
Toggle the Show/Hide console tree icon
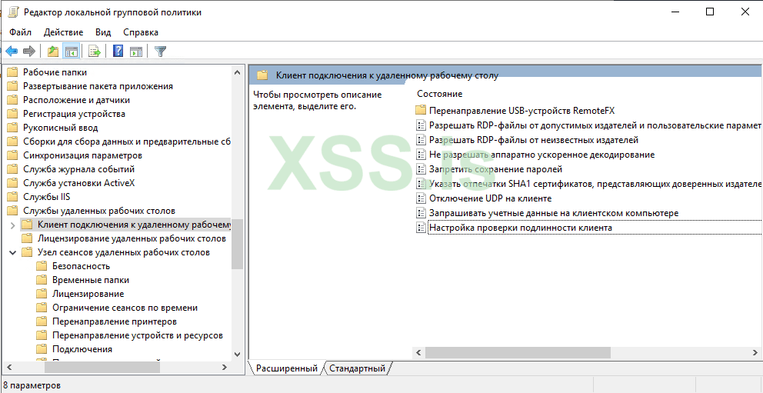pos(72,51)
